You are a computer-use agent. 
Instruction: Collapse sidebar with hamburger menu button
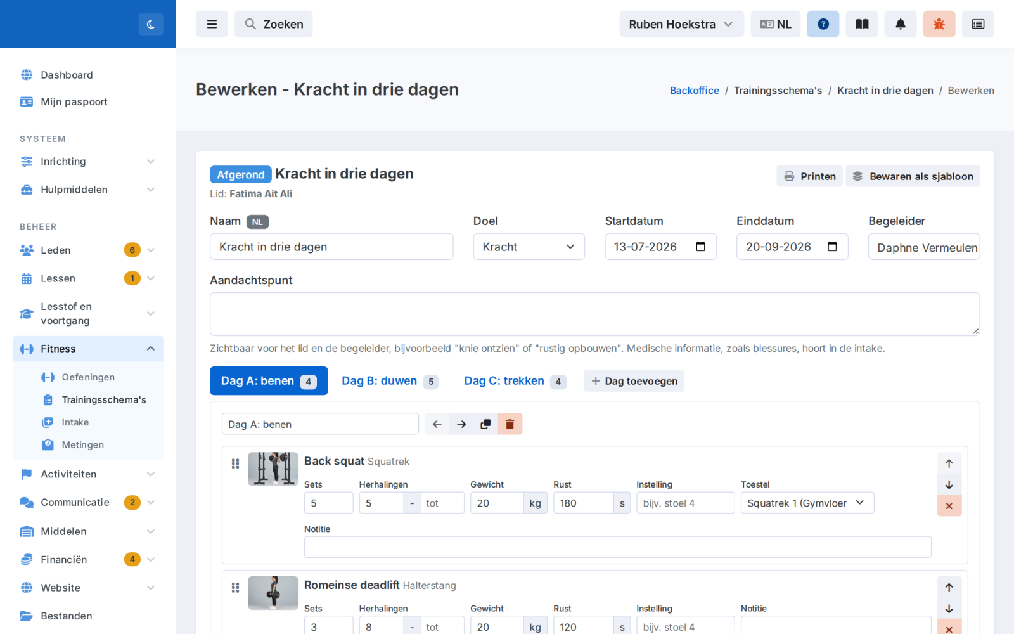[x=212, y=24]
